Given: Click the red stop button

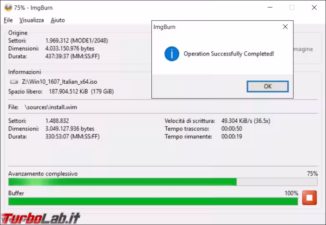Looking at the screenshot, I should pos(309,197).
